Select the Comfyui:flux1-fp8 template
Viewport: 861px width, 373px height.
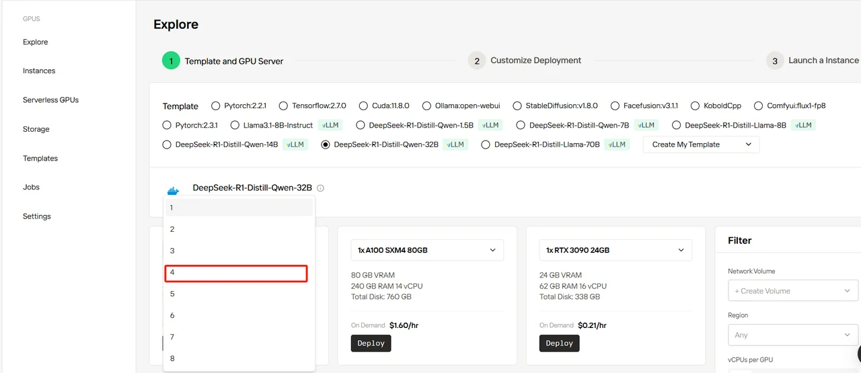point(759,106)
